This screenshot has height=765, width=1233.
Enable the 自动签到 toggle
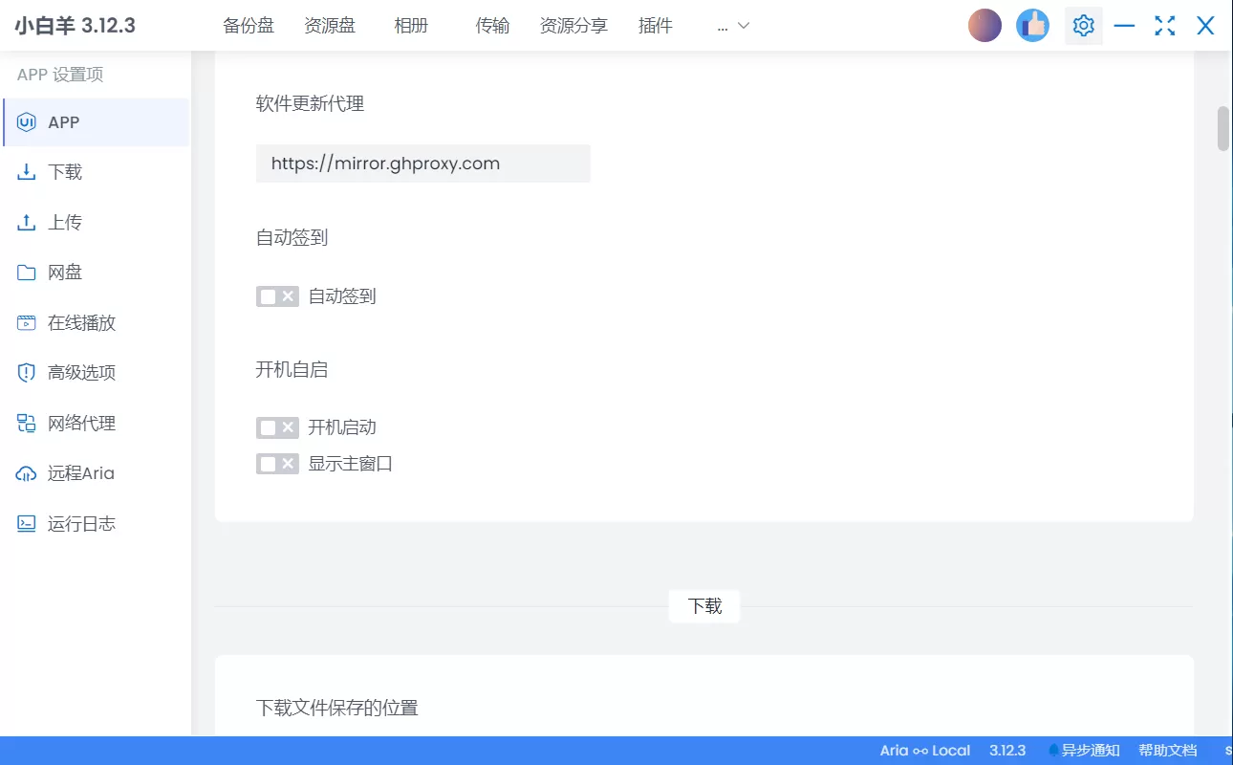(x=277, y=296)
